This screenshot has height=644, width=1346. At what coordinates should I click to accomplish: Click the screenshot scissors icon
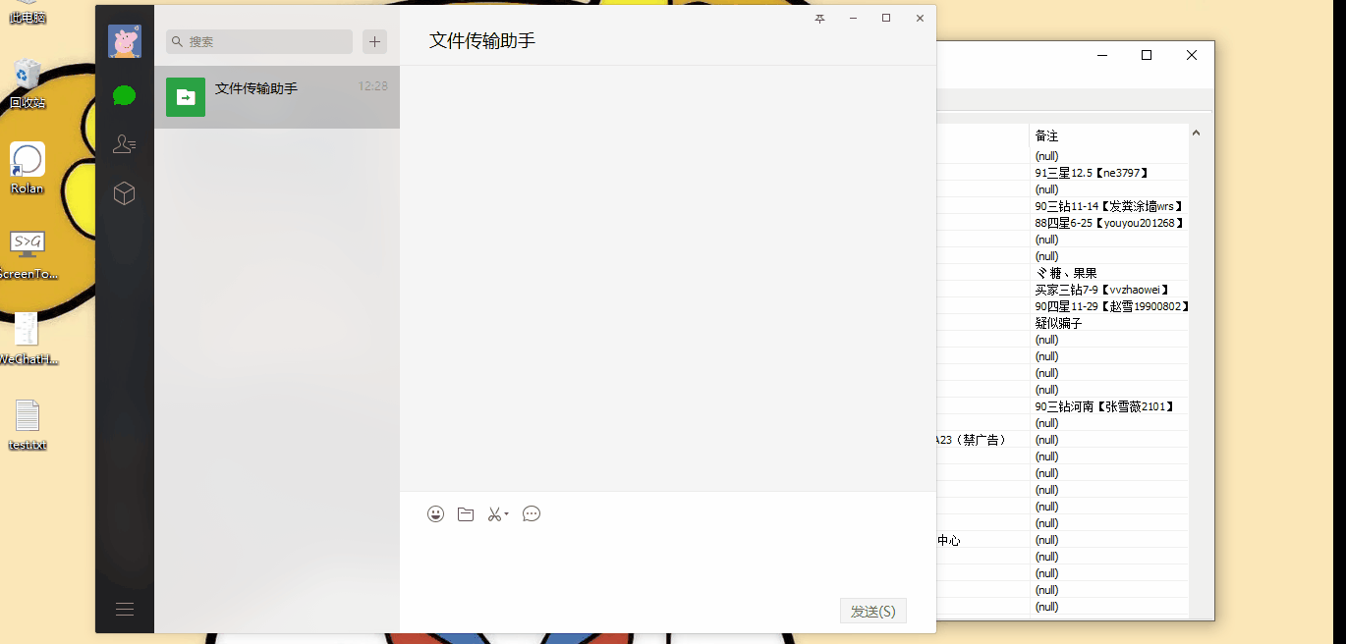(x=493, y=513)
